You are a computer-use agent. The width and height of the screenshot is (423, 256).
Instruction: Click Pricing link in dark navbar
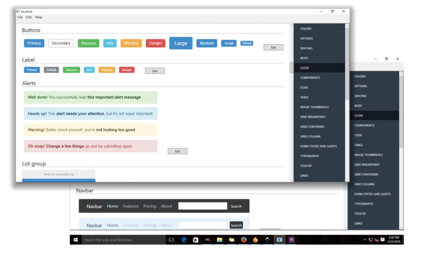pyautogui.click(x=150, y=206)
